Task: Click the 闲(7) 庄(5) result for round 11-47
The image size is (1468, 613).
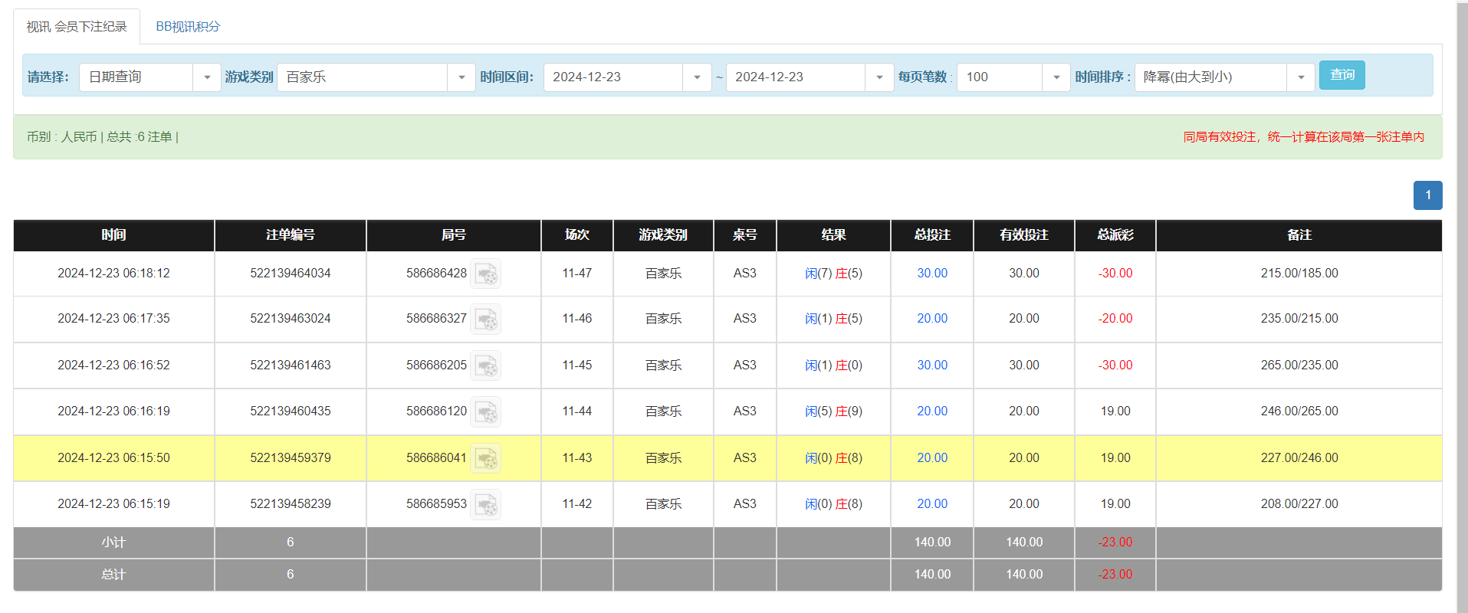Action: [833, 274]
